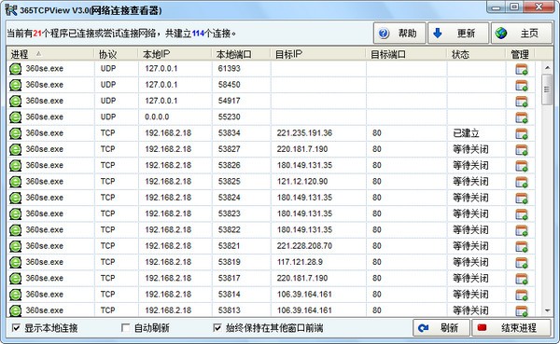
Task: Click the 协议 column header
Action: pos(116,54)
